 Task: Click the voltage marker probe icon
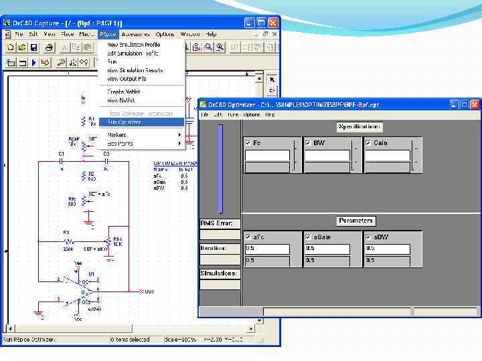click(x=61, y=63)
